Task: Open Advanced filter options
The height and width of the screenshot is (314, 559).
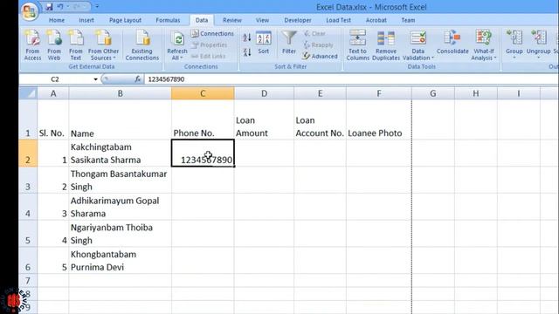Action: pos(321,56)
